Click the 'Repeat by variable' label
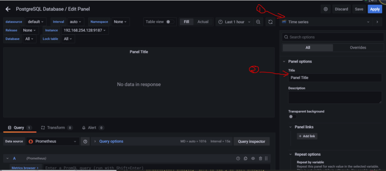Image resolution: width=386 pixels, height=171 pixels. coord(311,162)
